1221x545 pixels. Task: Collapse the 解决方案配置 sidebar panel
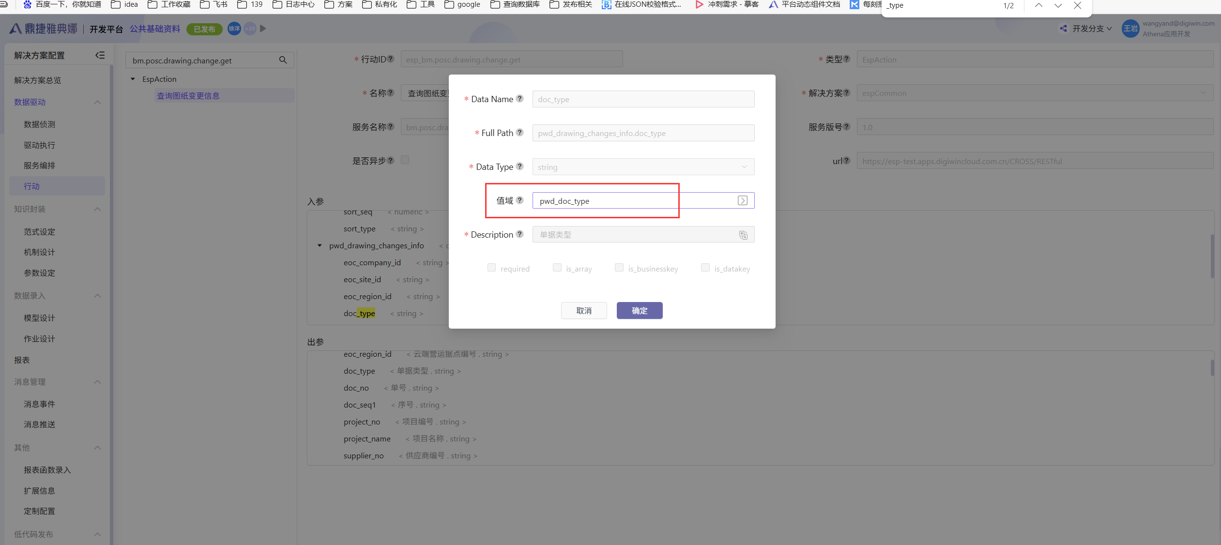coord(100,55)
